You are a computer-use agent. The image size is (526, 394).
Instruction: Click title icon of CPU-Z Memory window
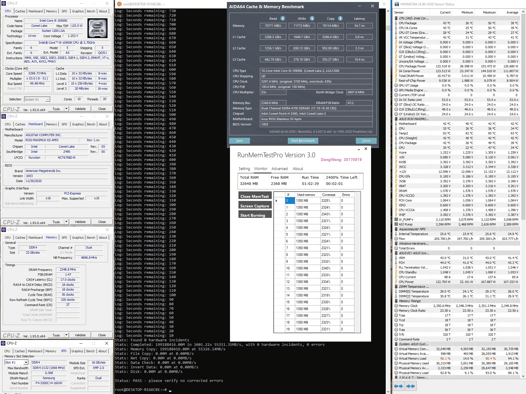pyautogui.click(x=4, y=229)
